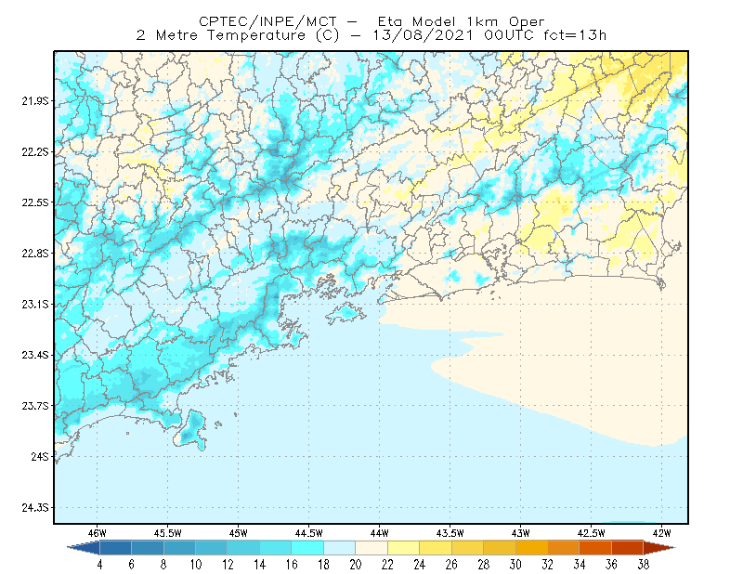Image resolution: width=743 pixels, height=574 pixels.
Task: Click the colorbar value '18'
Action: [x=323, y=565]
